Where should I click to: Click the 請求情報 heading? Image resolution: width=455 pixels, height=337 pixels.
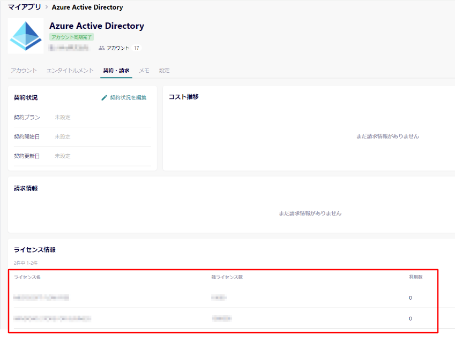coord(26,188)
